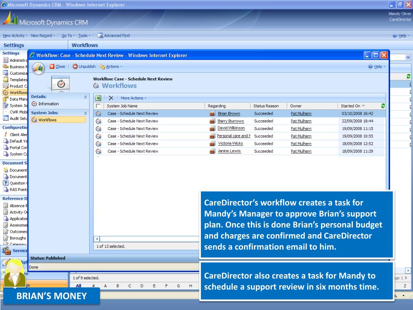This screenshot has width=413, height=310.
Task: Click the Information icon under Details
Action: 34,104
